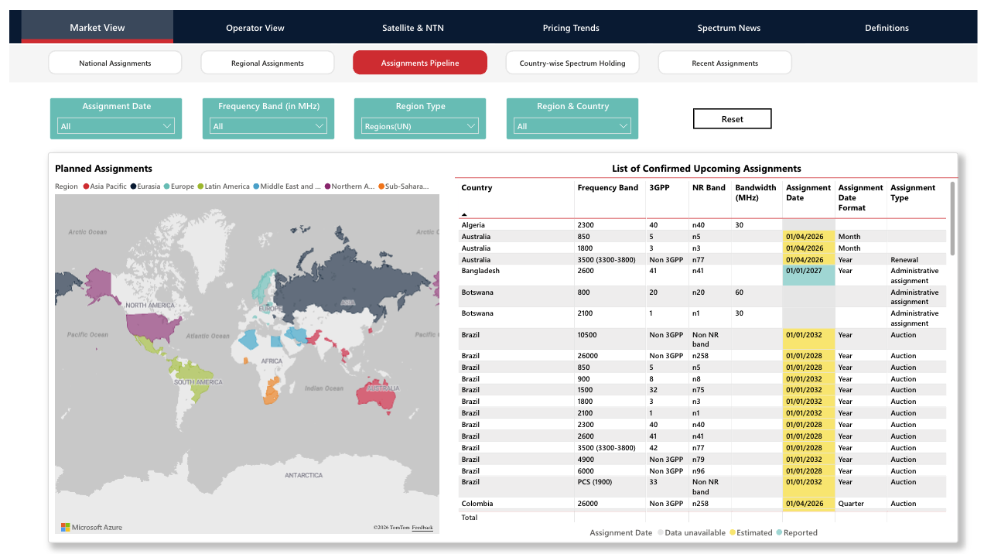The height and width of the screenshot is (554, 984).
Task: Select the National Assignments button
Action: point(115,63)
